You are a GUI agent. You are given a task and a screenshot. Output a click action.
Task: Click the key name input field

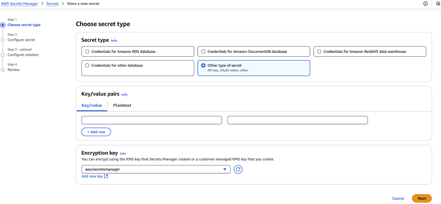click(x=152, y=120)
